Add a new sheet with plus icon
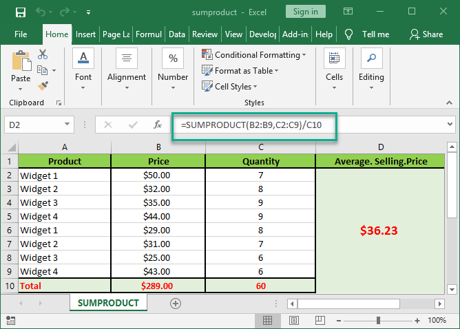Screen dimensions: 460x329 click(176, 303)
